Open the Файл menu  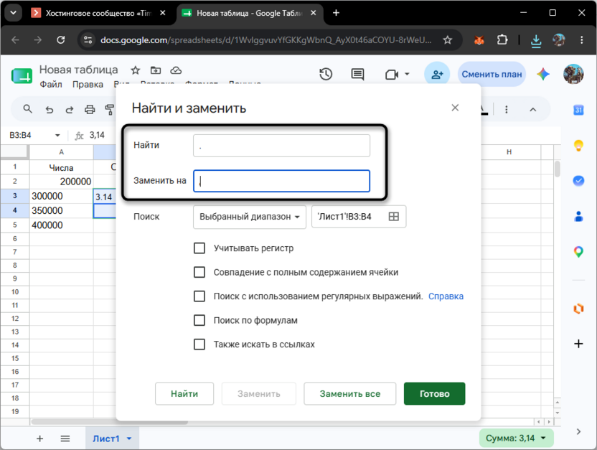[x=51, y=84]
